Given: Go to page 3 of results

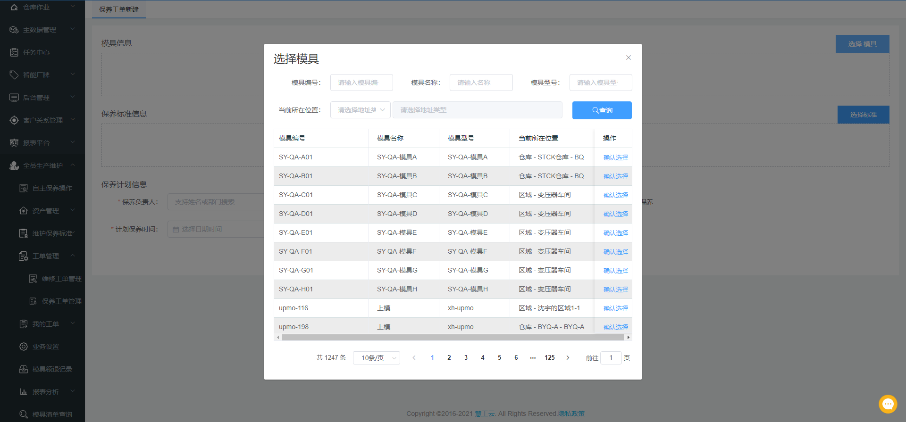Looking at the screenshot, I should tap(466, 358).
